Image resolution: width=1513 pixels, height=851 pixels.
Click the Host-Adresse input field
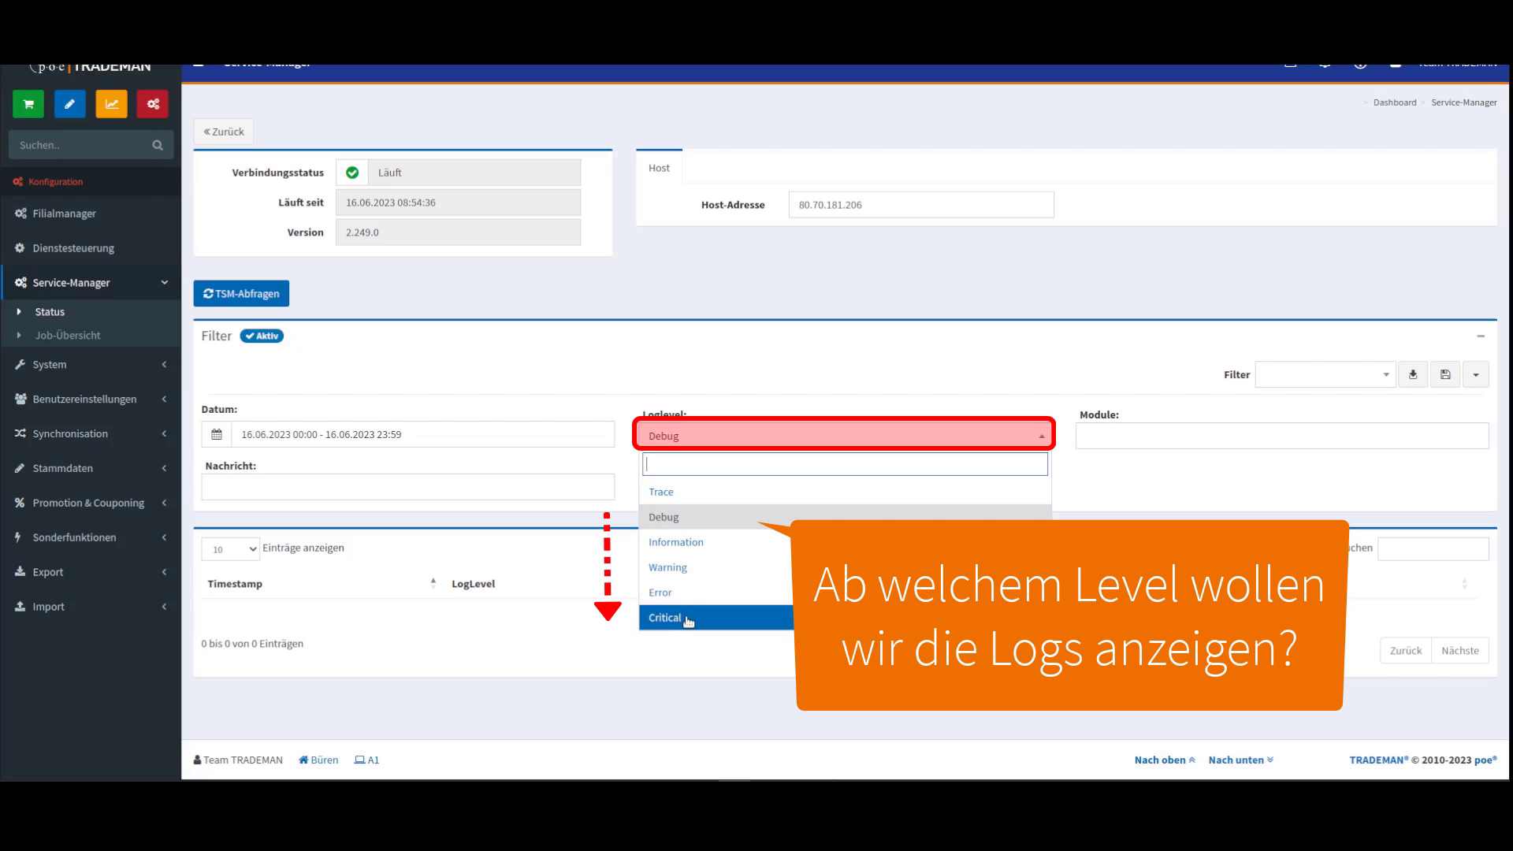coord(921,205)
